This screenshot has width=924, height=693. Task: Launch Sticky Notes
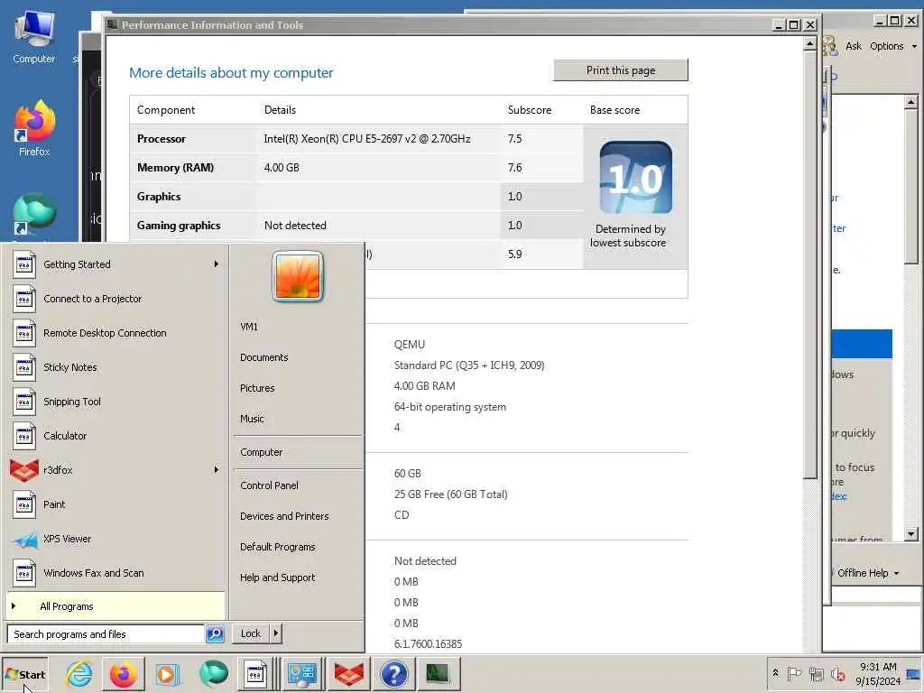[115, 367]
